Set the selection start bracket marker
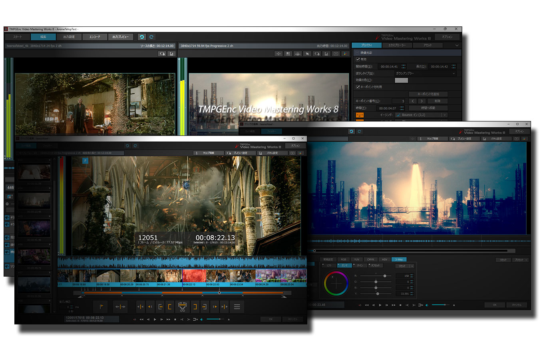Screen dimensions: 541x360 [x=170, y=307]
